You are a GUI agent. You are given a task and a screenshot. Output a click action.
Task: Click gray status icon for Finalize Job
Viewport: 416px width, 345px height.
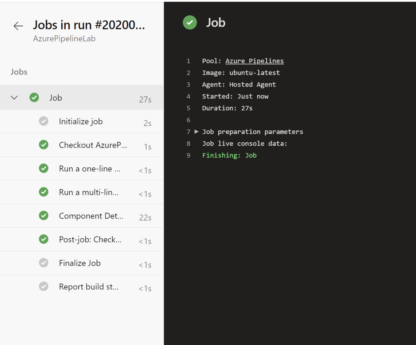pos(44,263)
